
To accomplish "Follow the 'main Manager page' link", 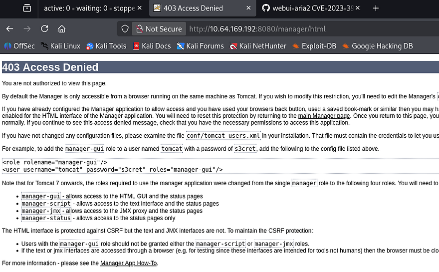I will click(x=324, y=116).
